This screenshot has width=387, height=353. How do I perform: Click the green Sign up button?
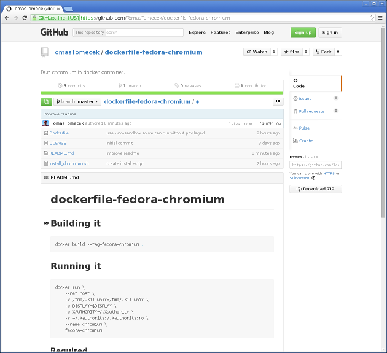pyautogui.click(x=303, y=33)
